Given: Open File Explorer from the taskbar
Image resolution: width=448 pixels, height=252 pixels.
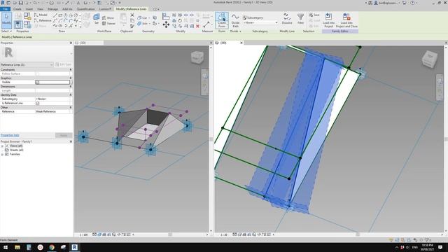Looking at the screenshot, I should tap(17, 247).
